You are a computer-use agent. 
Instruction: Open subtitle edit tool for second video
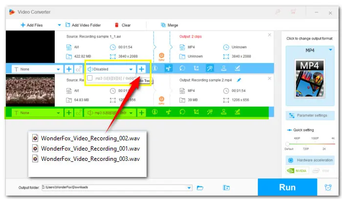coord(237,112)
